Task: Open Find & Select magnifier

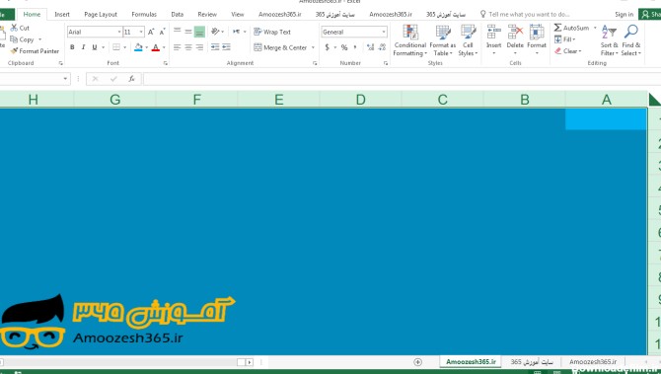Action: [631, 32]
